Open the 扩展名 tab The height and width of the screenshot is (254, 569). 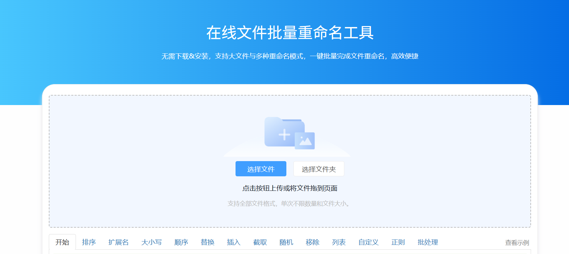click(x=119, y=242)
